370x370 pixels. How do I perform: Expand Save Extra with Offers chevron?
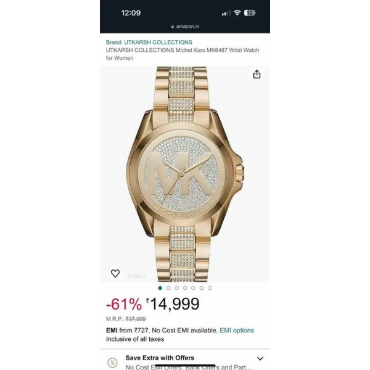point(260,358)
